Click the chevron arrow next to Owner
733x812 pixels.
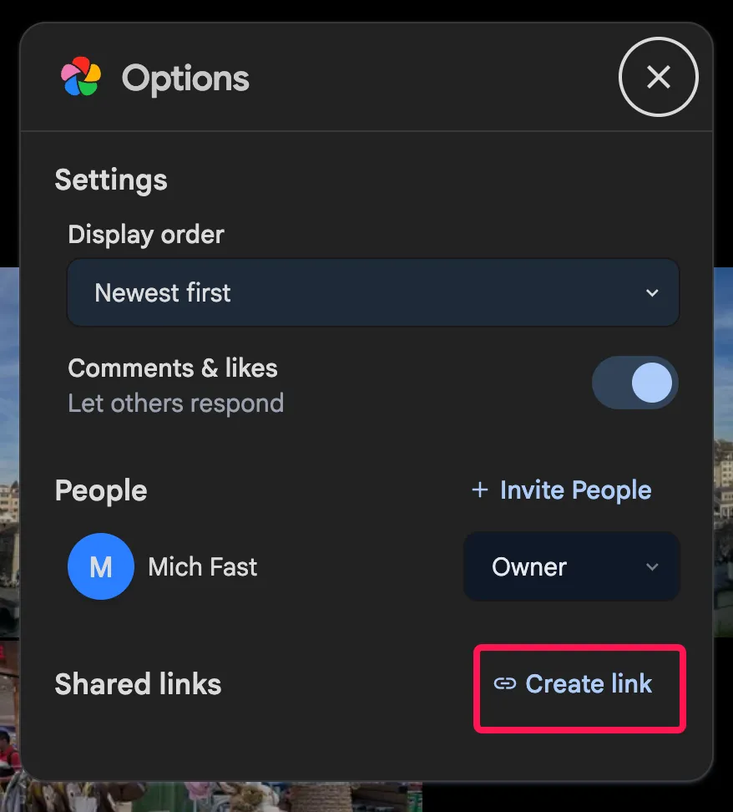click(x=652, y=567)
